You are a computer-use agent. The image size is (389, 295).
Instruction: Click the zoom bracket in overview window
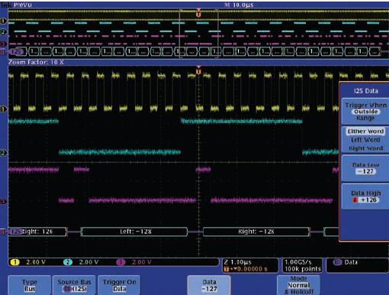click(198, 34)
